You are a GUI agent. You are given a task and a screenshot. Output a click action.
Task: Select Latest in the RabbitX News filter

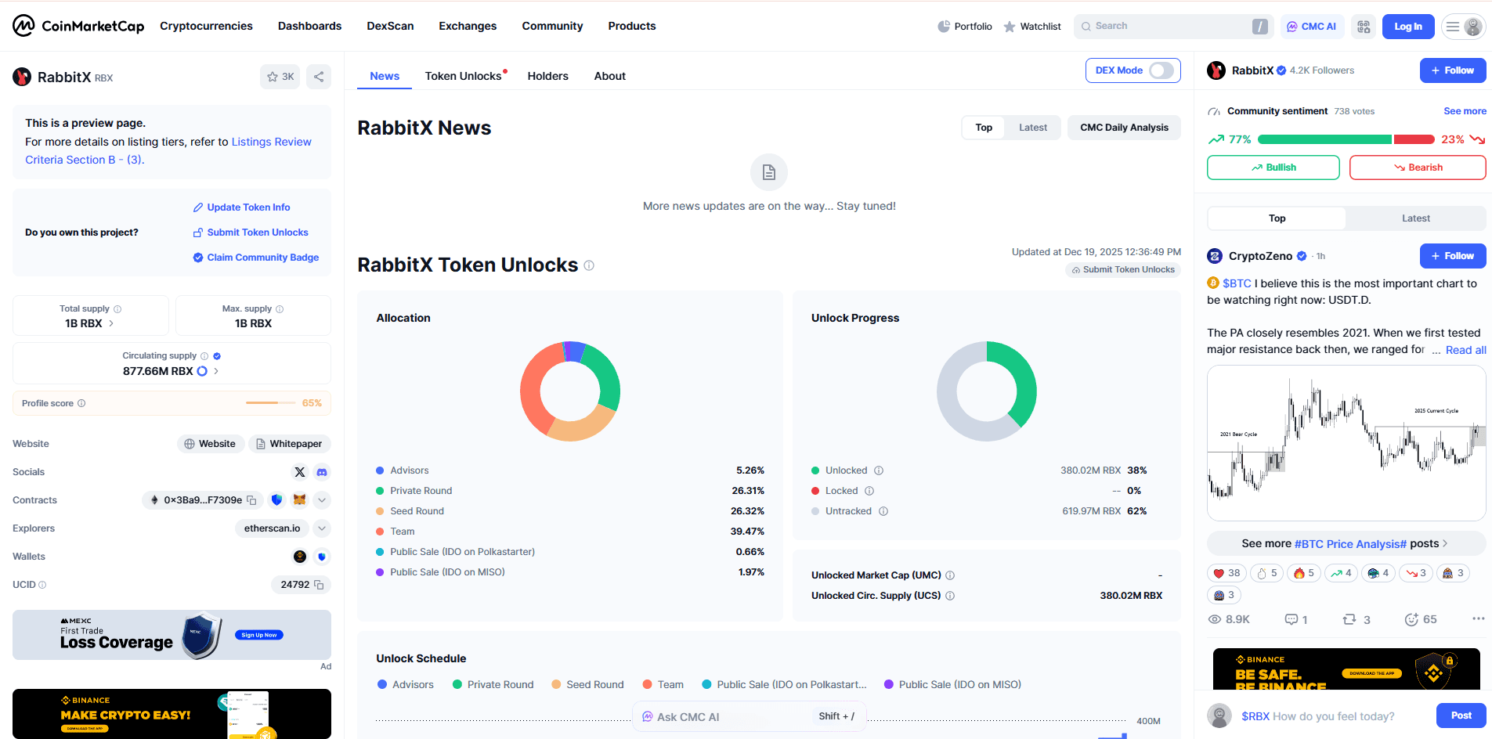1033,128
